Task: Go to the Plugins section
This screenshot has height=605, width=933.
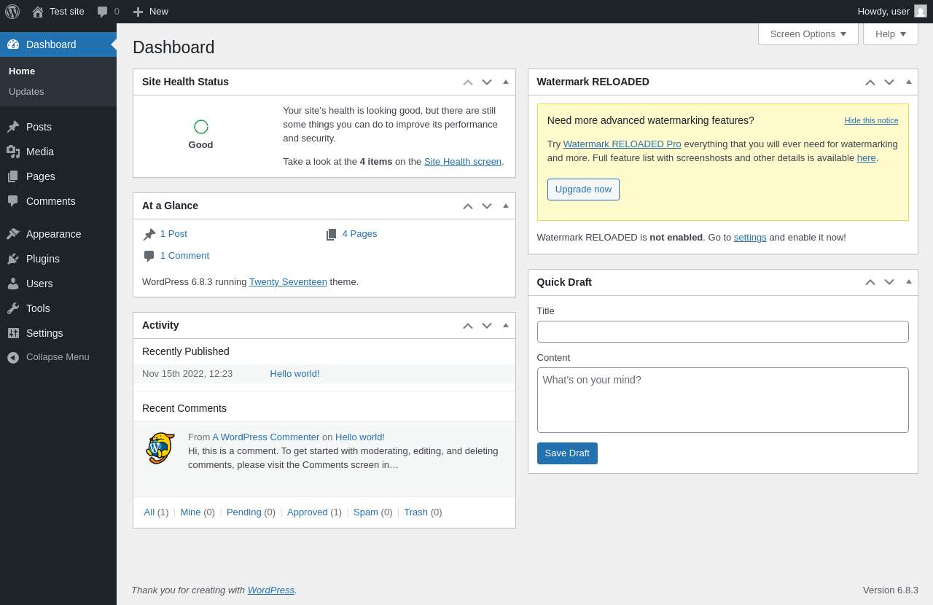Action: 42,259
